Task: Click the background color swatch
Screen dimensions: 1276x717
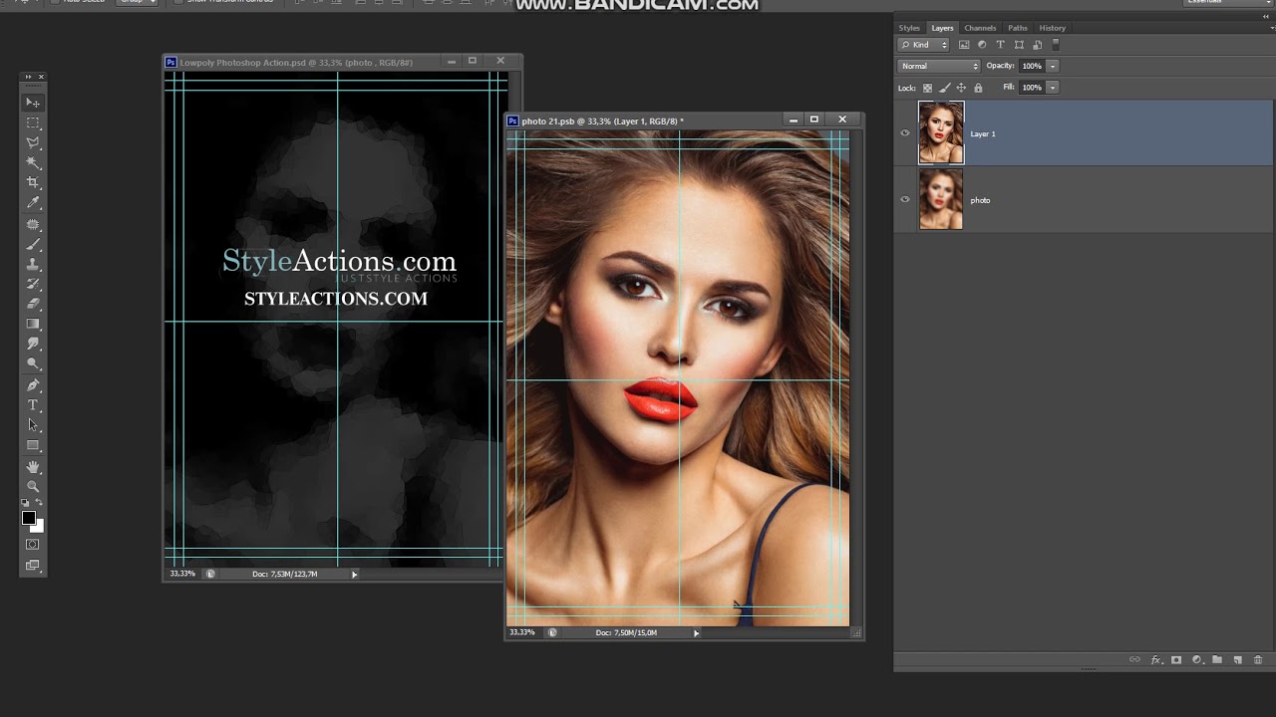Action: pos(39,527)
